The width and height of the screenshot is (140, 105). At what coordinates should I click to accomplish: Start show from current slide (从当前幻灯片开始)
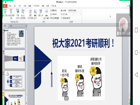(11, 14)
